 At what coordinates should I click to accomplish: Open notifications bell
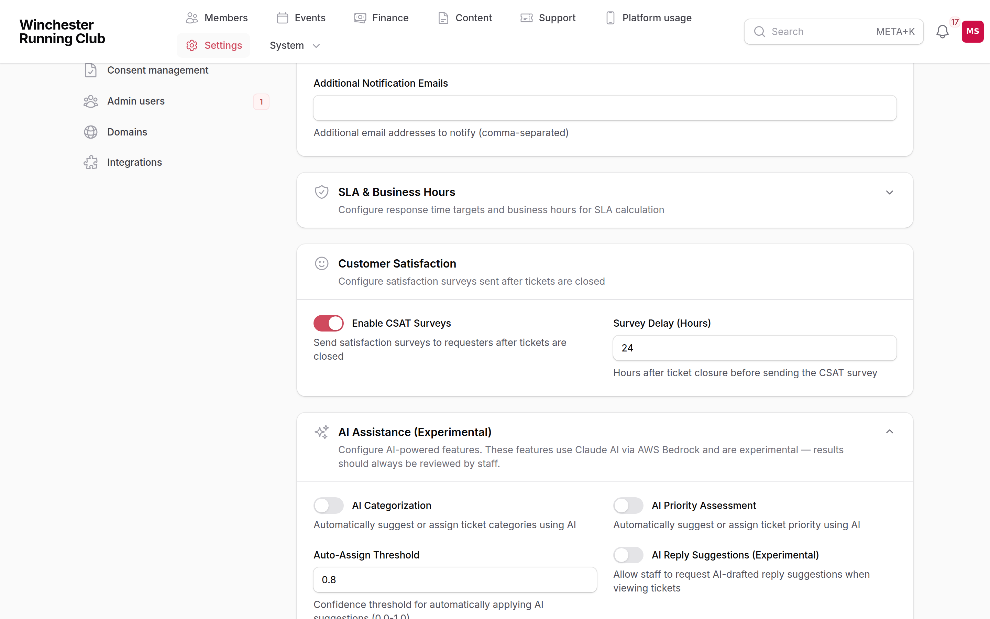(x=942, y=32)
